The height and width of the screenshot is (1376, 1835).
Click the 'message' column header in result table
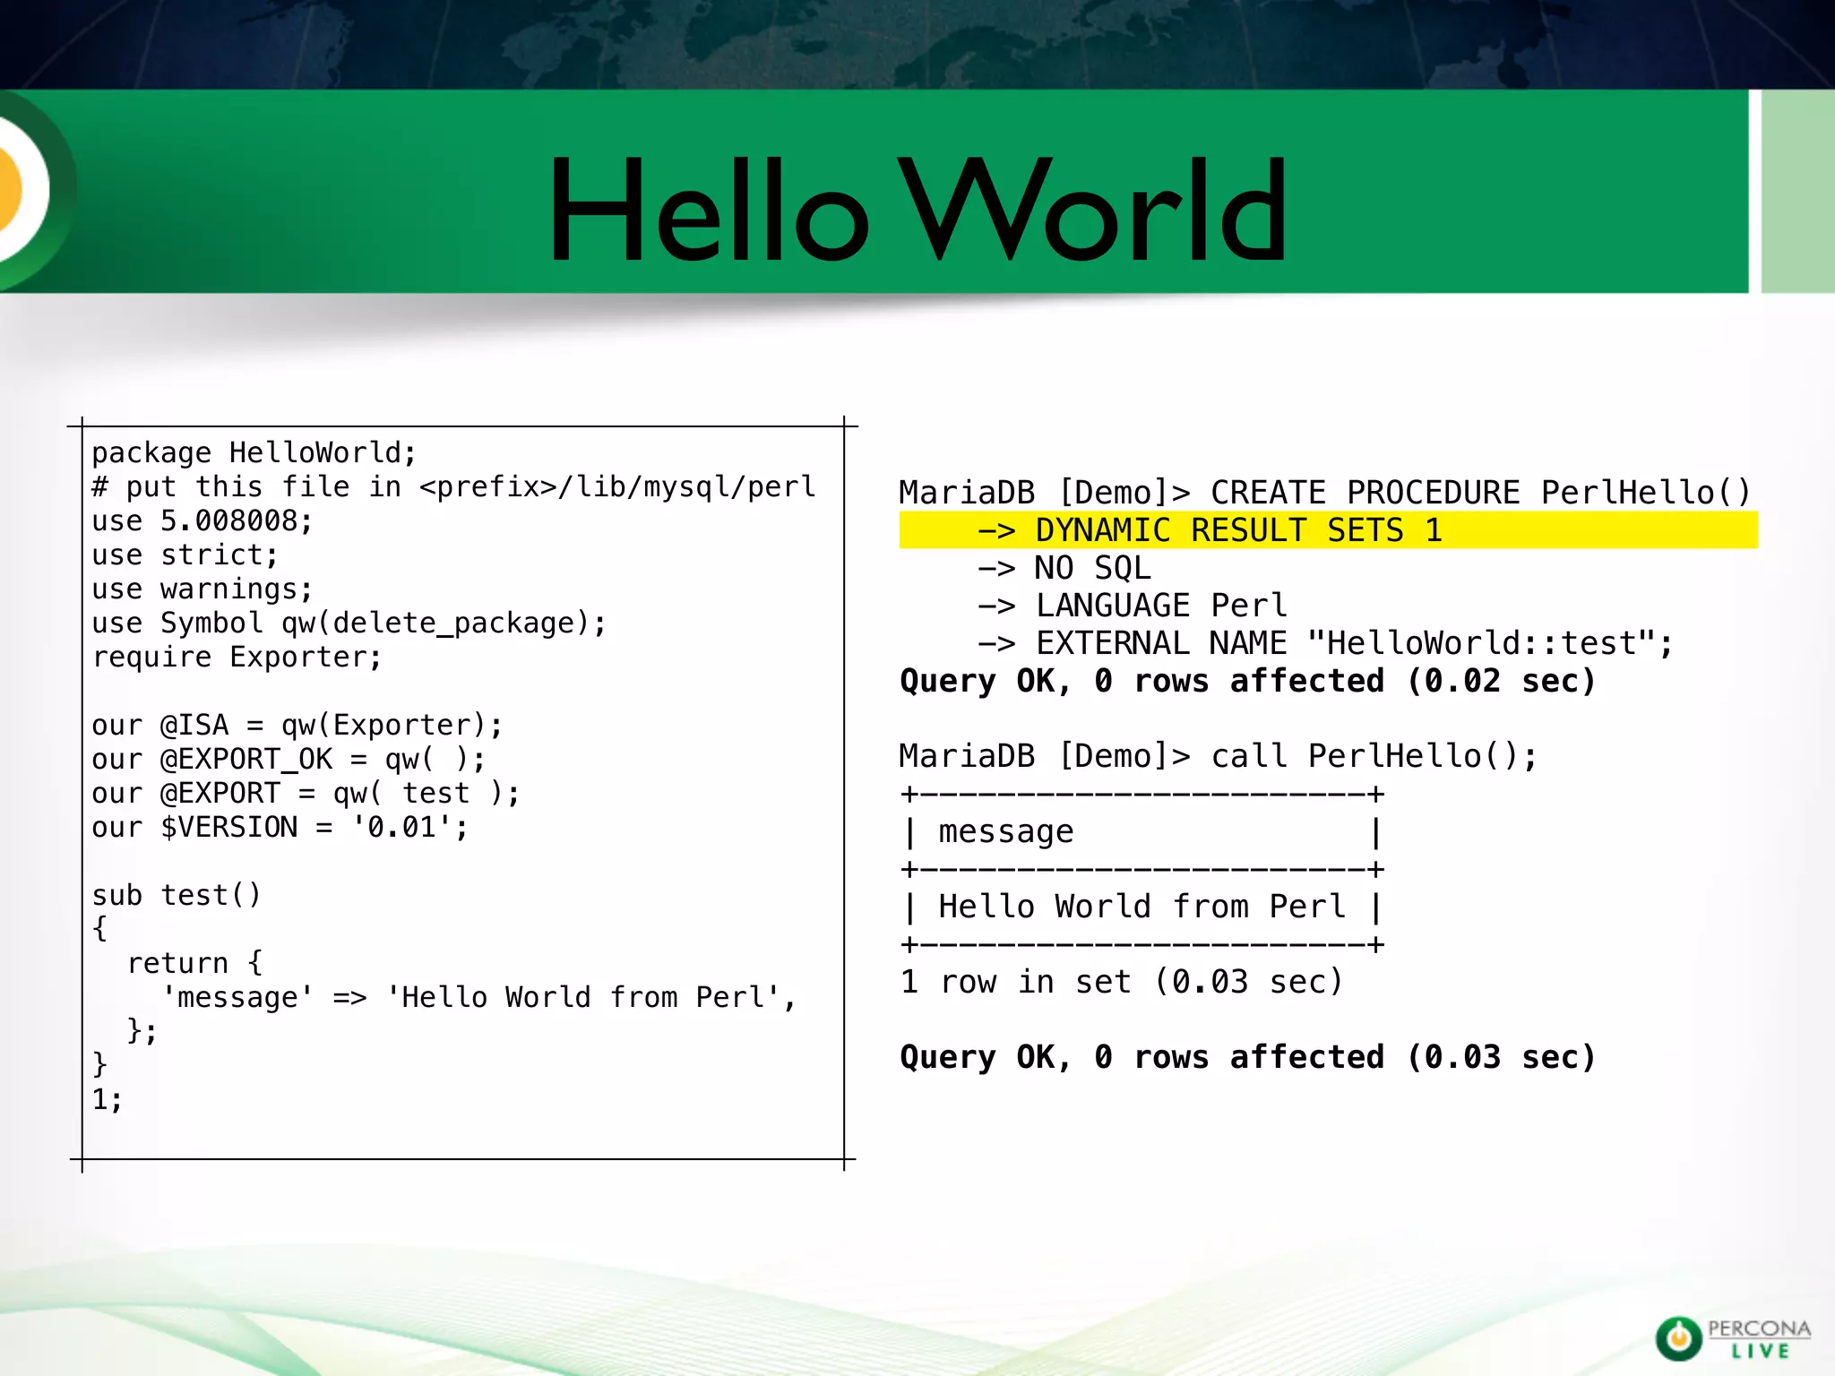1006,832
